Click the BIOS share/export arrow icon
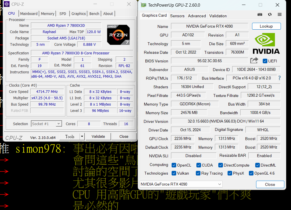This screenshot has height=210, width=291. click(x=254, y=60)
